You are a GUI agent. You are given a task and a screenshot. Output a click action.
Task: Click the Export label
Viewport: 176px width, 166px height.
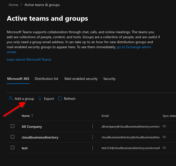click(x=49, y=99)
